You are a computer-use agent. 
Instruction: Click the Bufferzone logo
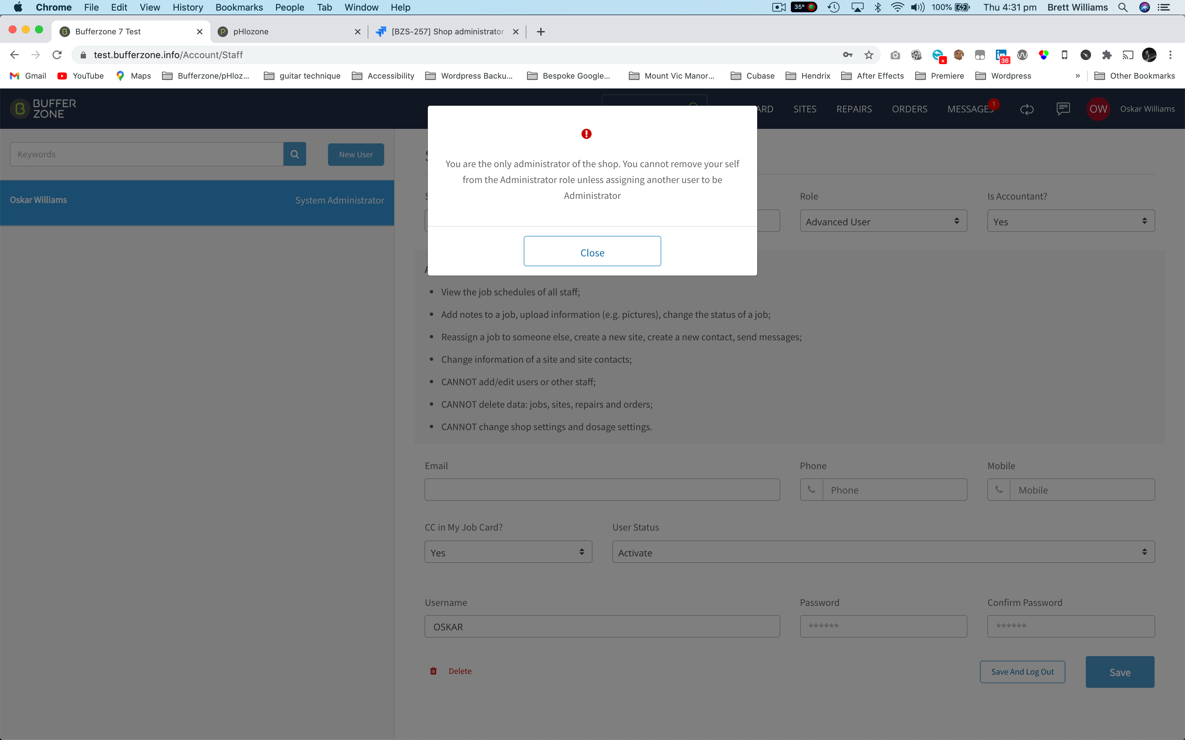(44, 109)
